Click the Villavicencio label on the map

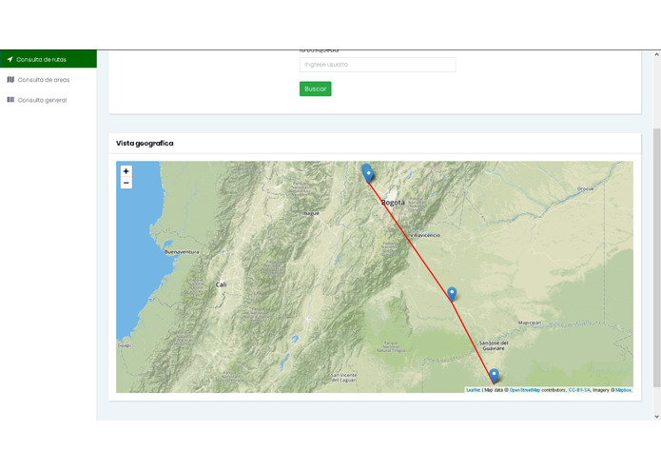point(425,235)
